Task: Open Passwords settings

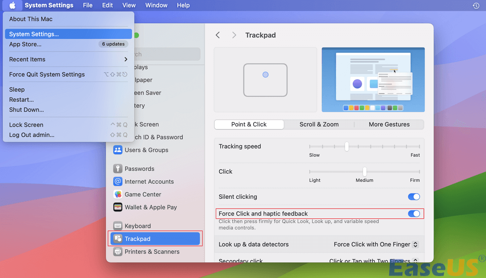Action: click(x=155, y=169)
